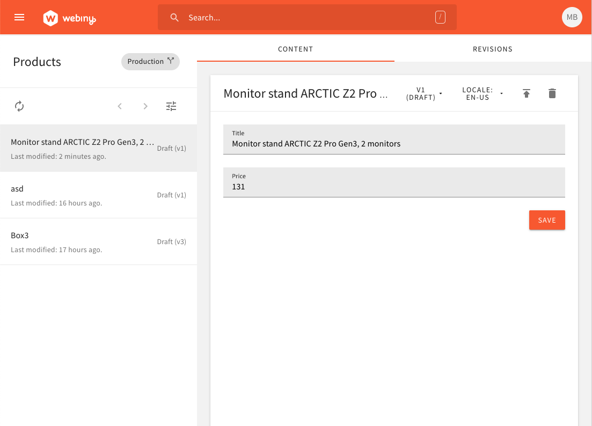592x426 pixels.
Task: Go to the next page of entries
Action: pyautogui.click(x=145, y=106)
